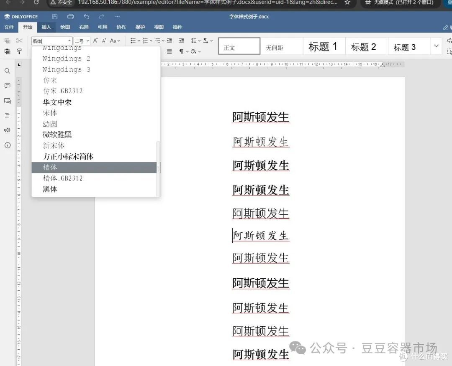Click the Copy style paintbrush icon

19,51
